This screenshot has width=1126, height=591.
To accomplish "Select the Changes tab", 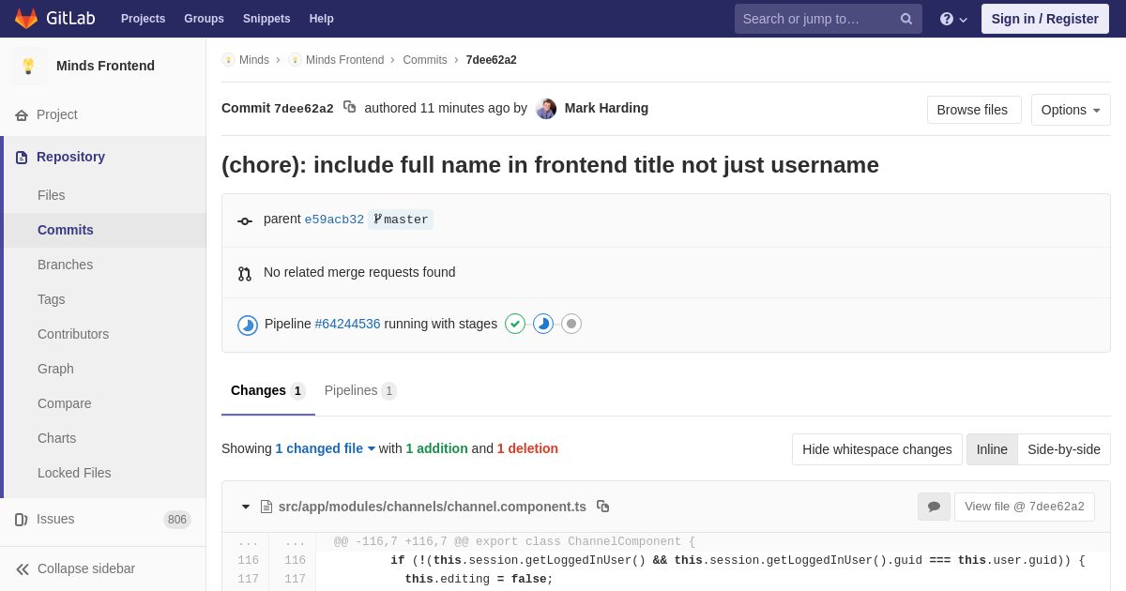I will click(268, 390).
